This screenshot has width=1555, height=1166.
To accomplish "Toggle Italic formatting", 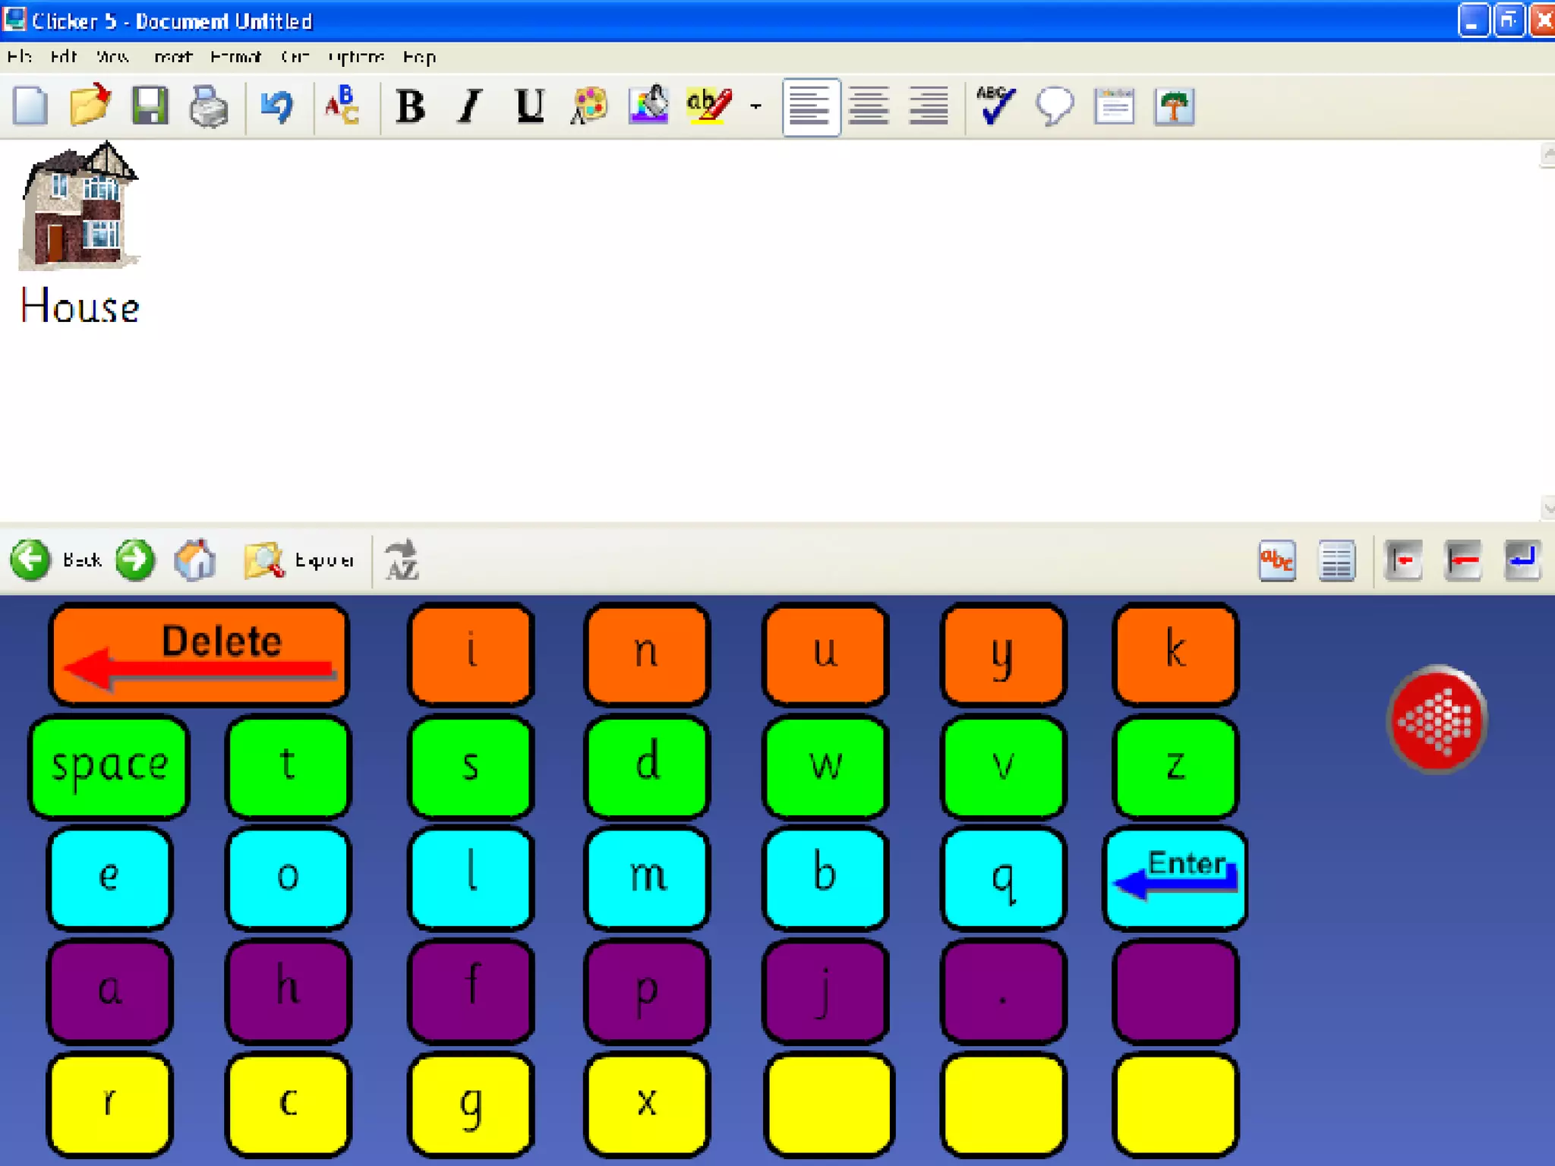I will click(x=470, y=106).
